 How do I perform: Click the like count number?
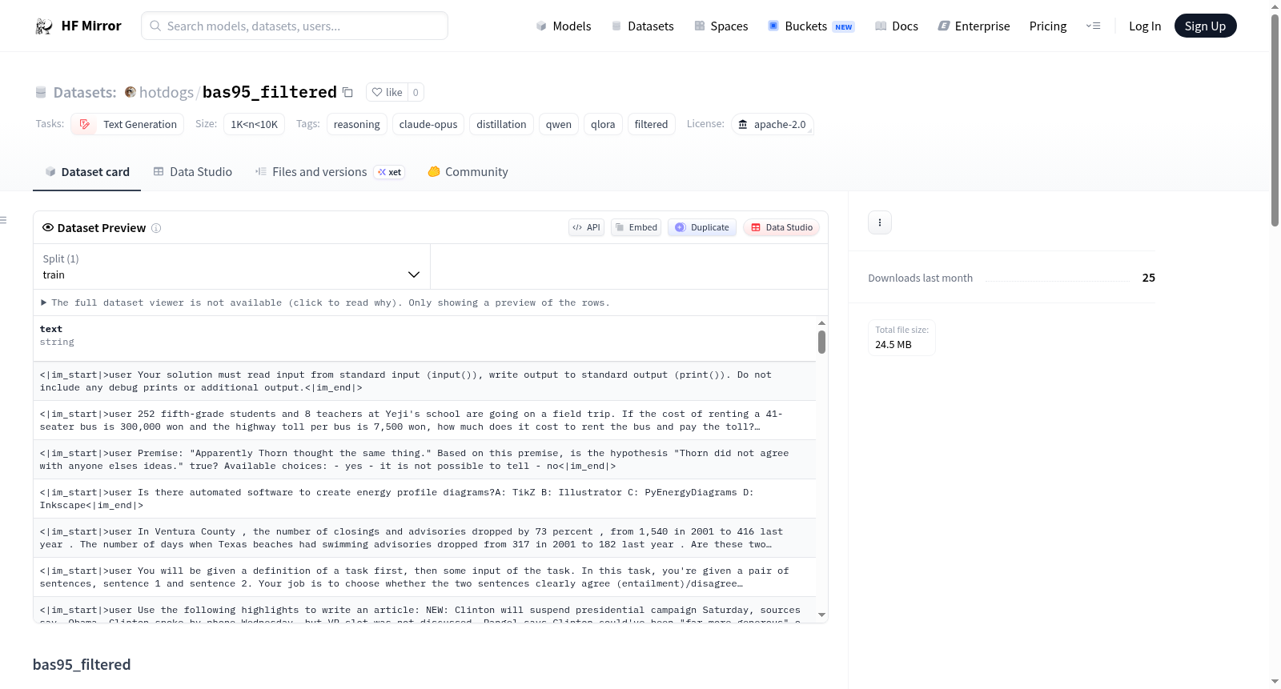[416, 92]
